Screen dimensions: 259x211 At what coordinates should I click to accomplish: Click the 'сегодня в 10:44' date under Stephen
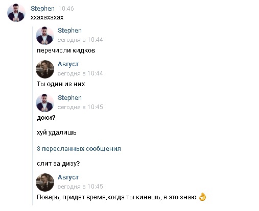click(x=80, y=40)
